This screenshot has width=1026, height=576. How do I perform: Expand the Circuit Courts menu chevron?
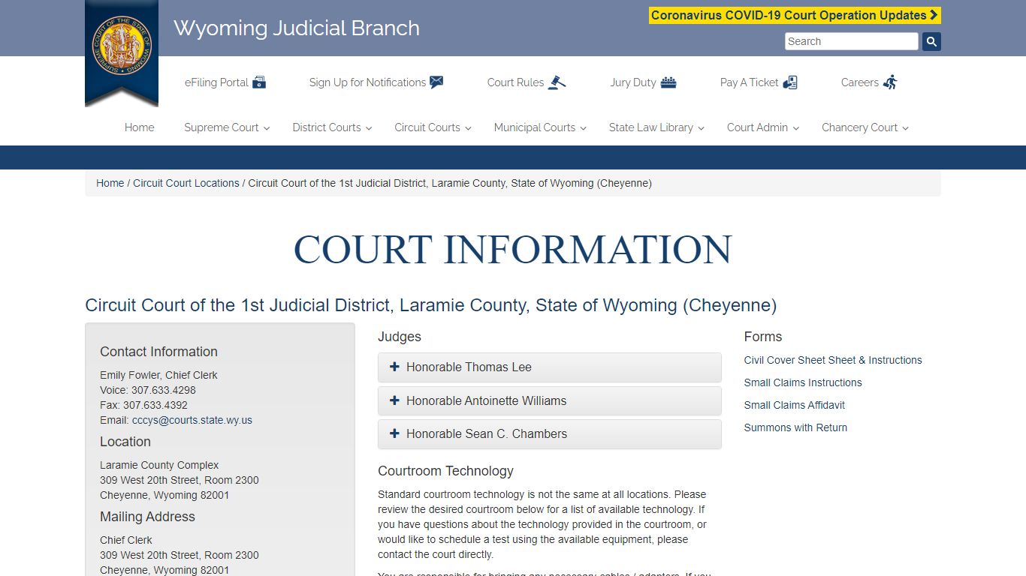pos(468,128)
